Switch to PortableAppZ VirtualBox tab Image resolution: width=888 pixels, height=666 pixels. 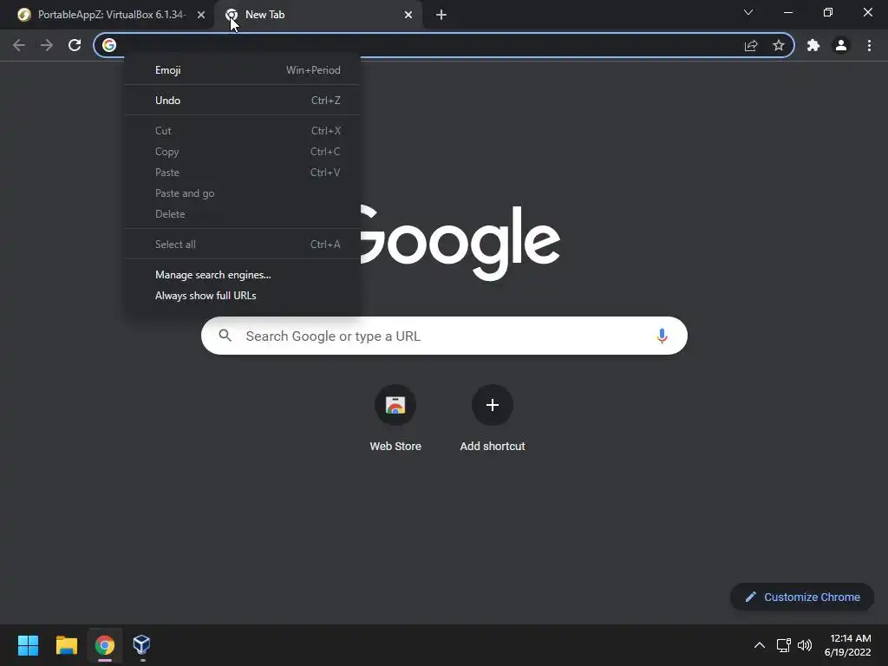(107, 15)
